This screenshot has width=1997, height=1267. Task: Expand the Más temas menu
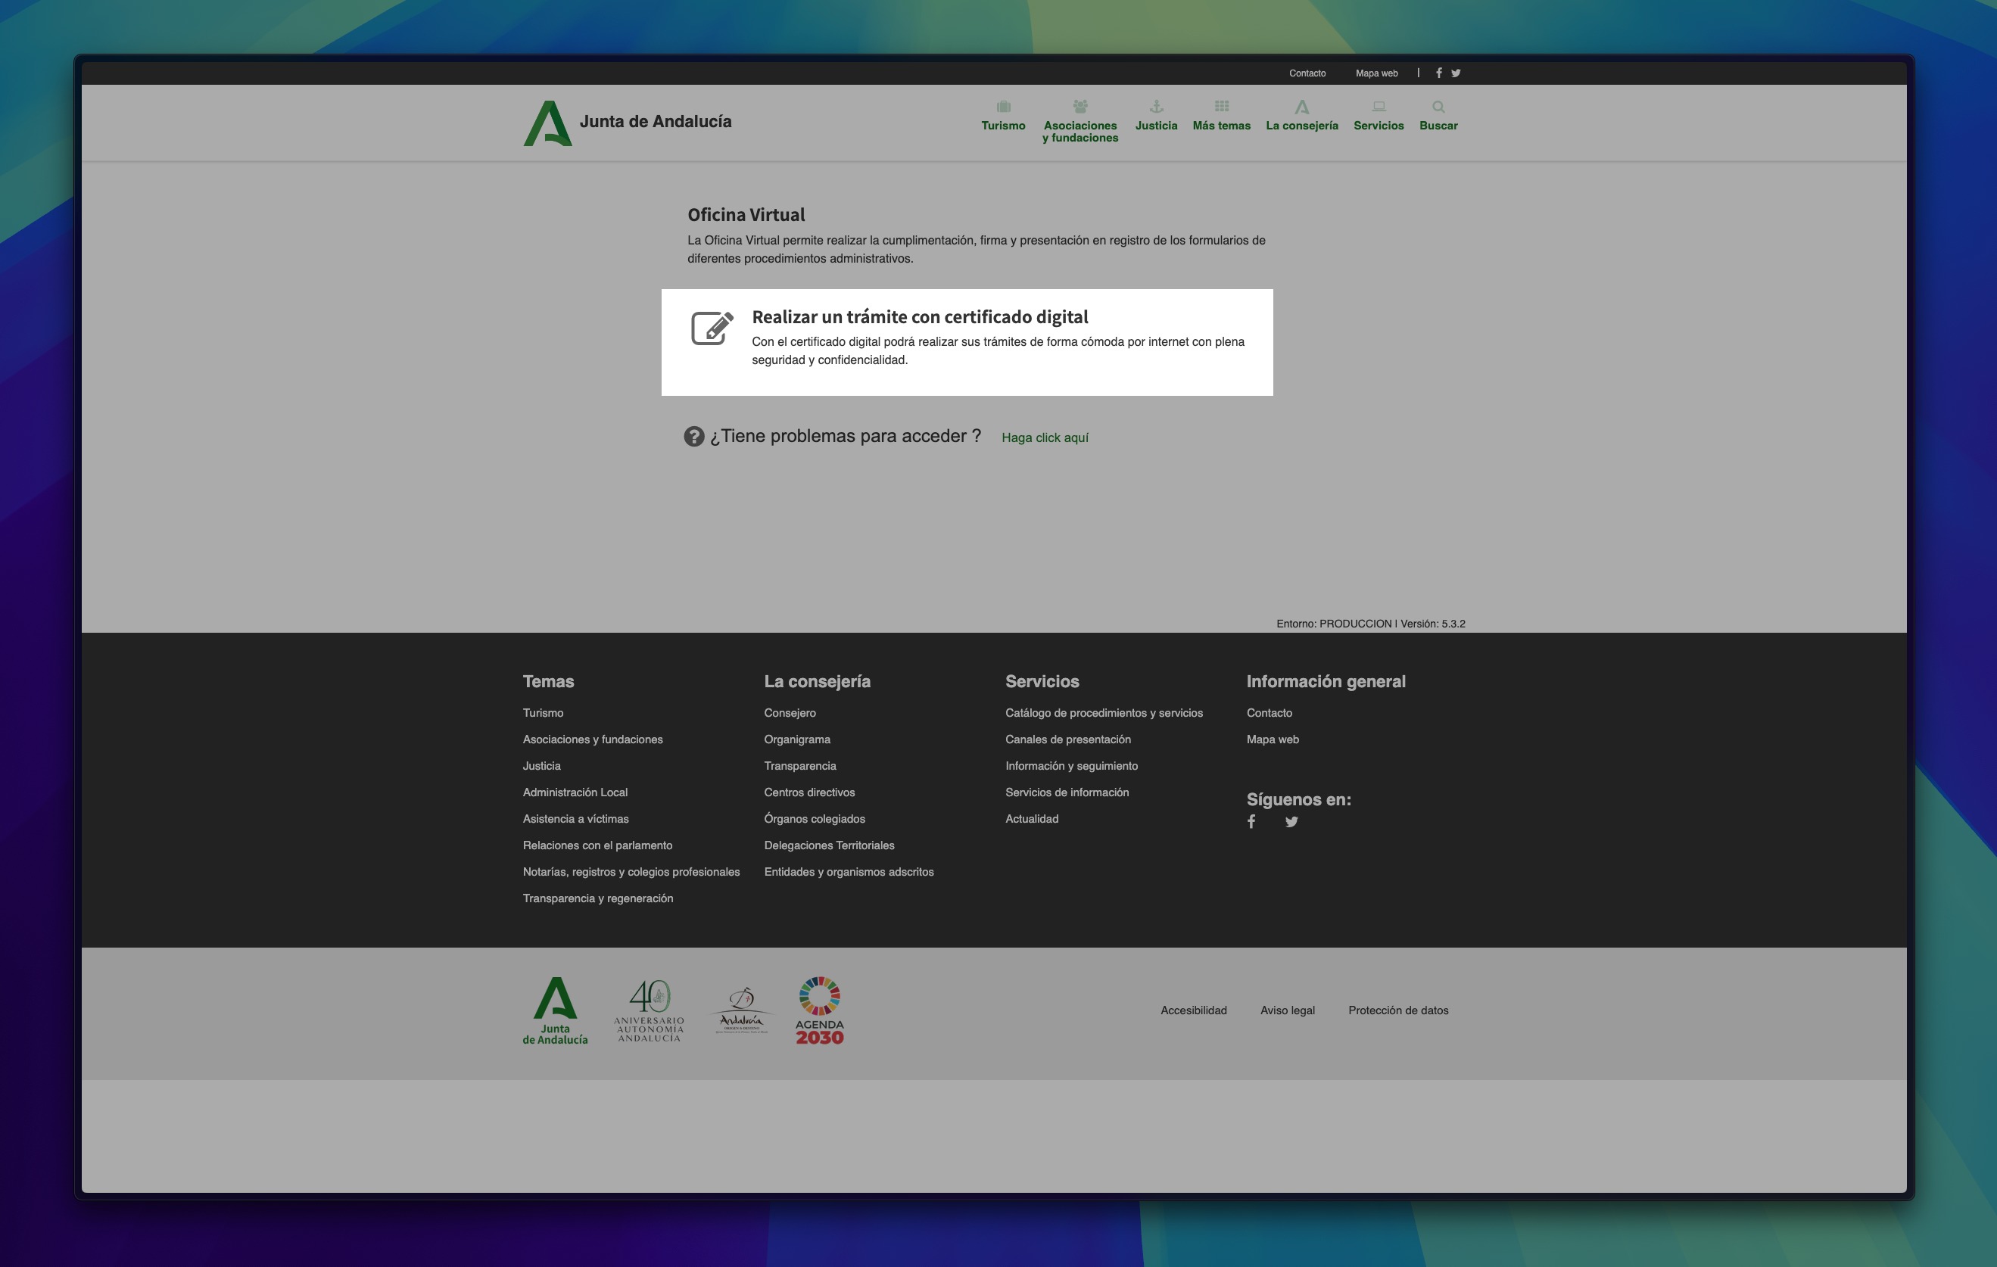[1221, 116]
